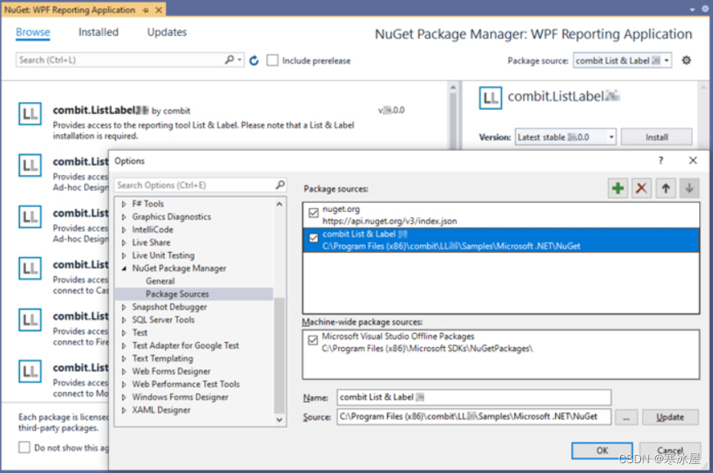Expand the IntelliCode node

click(x=124, y=230)
